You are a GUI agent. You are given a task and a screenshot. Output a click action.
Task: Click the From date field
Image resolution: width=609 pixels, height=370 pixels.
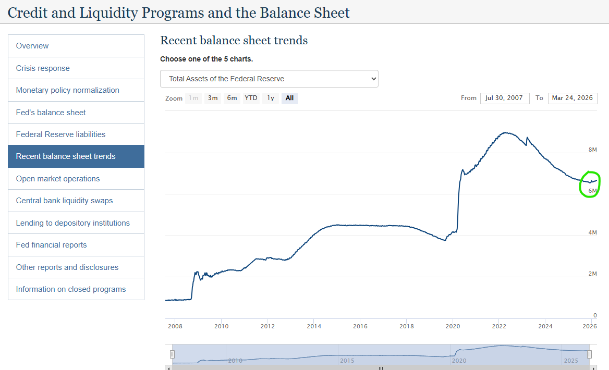(505, 98)
